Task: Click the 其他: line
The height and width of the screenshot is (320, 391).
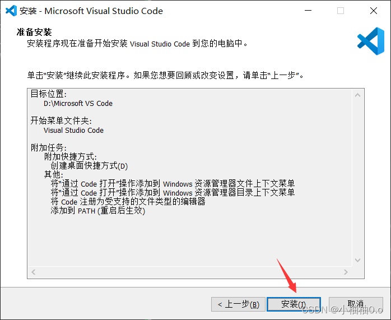Action: [54, 175]
